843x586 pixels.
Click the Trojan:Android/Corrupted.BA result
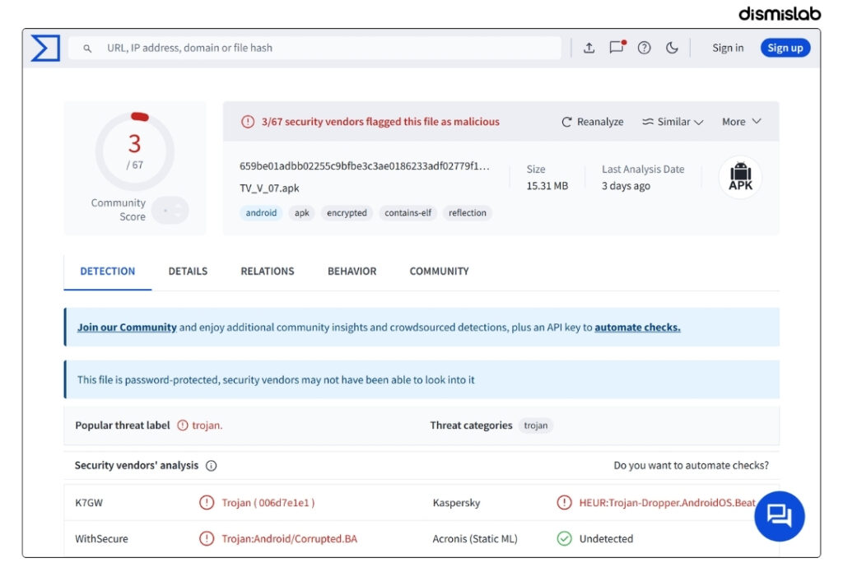point(289,539)
